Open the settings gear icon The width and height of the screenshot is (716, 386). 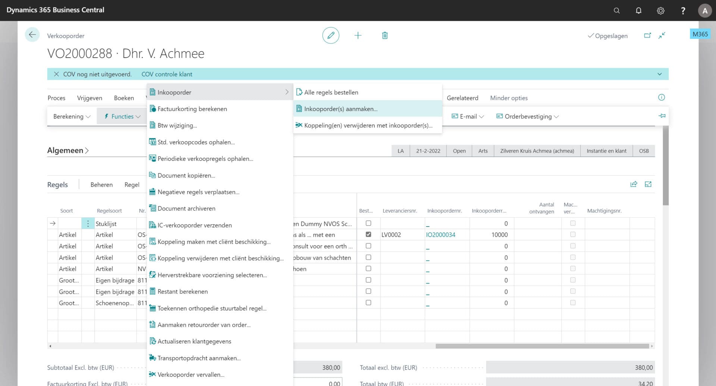pyautogui.click(x=660, y=10)
